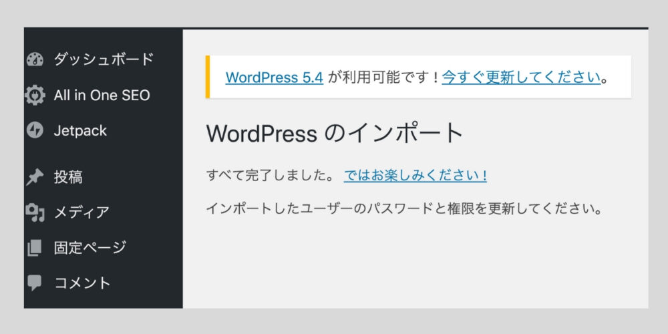Open the ダッシュボード menu item
Viewport: 668px width, 334px height.
[x=104, y=59]
